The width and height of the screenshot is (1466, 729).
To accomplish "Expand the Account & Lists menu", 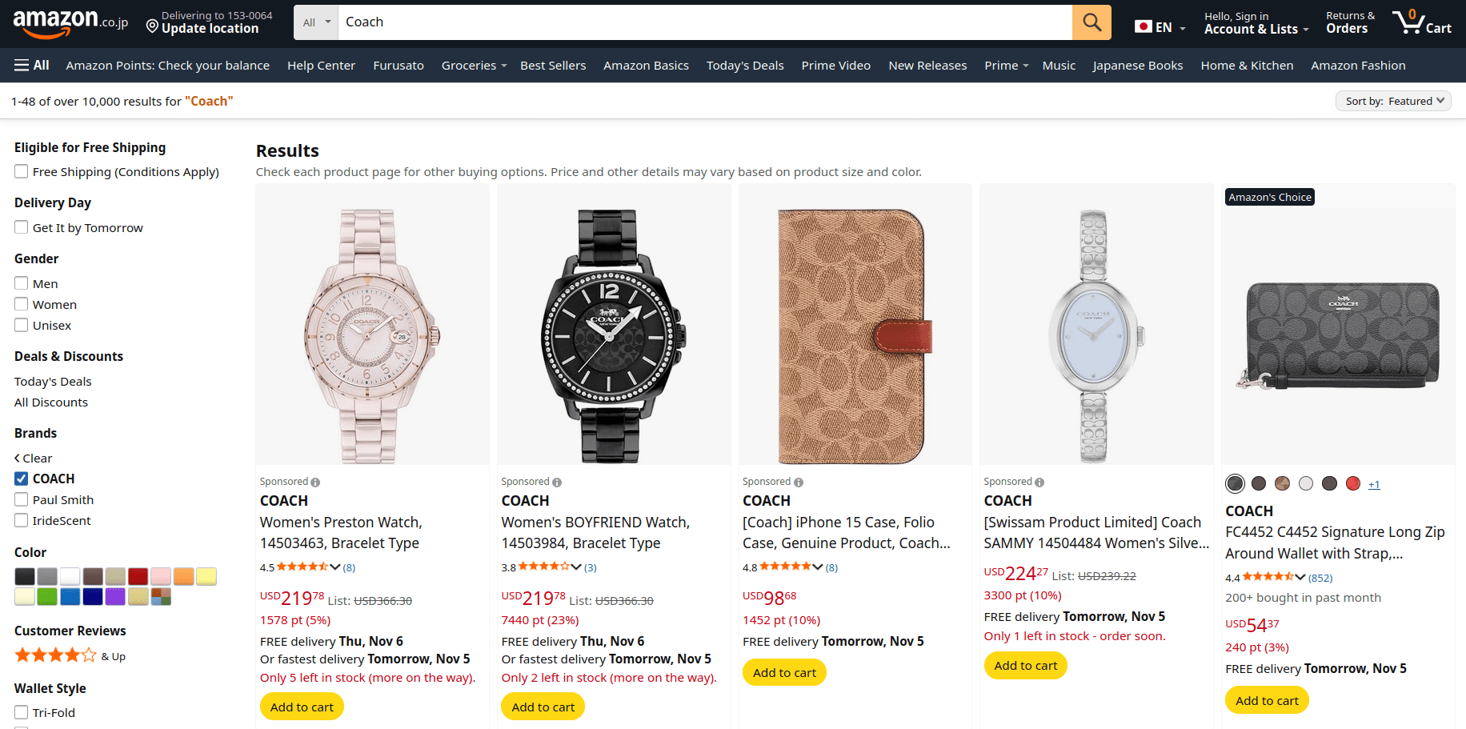I will (x=1256, y=22).
